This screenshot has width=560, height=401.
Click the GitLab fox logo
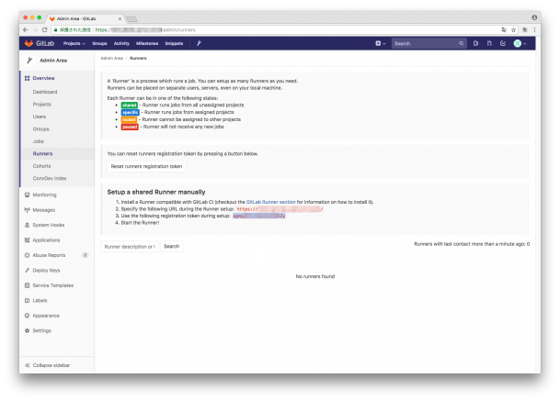coord(29,43)
